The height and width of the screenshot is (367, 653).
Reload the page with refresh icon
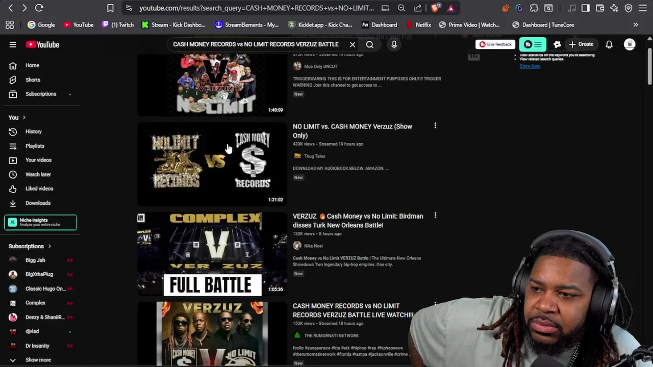coord(39,8)
